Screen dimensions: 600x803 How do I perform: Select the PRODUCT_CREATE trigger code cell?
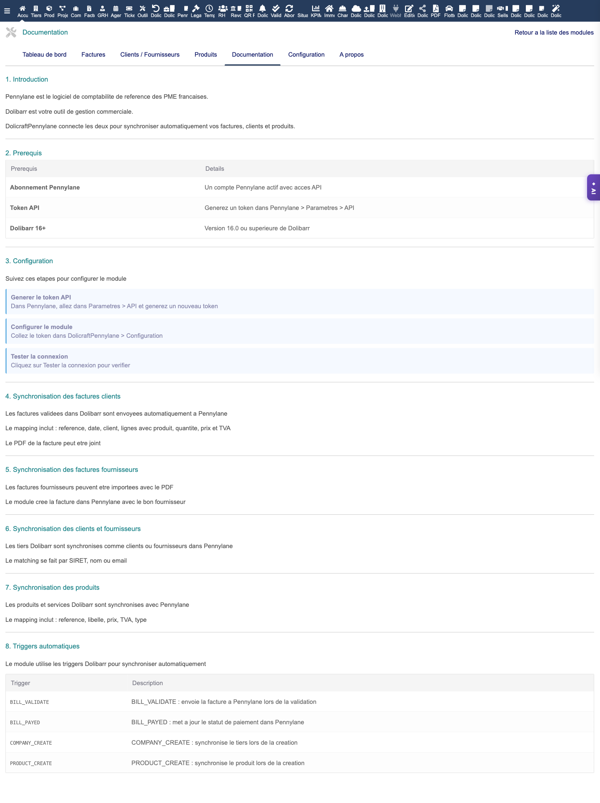click(x=31, y=763)
